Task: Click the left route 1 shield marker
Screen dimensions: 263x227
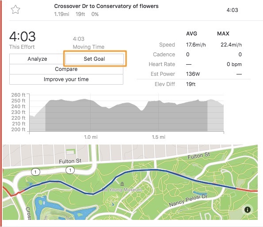Action: coord(35,172)
